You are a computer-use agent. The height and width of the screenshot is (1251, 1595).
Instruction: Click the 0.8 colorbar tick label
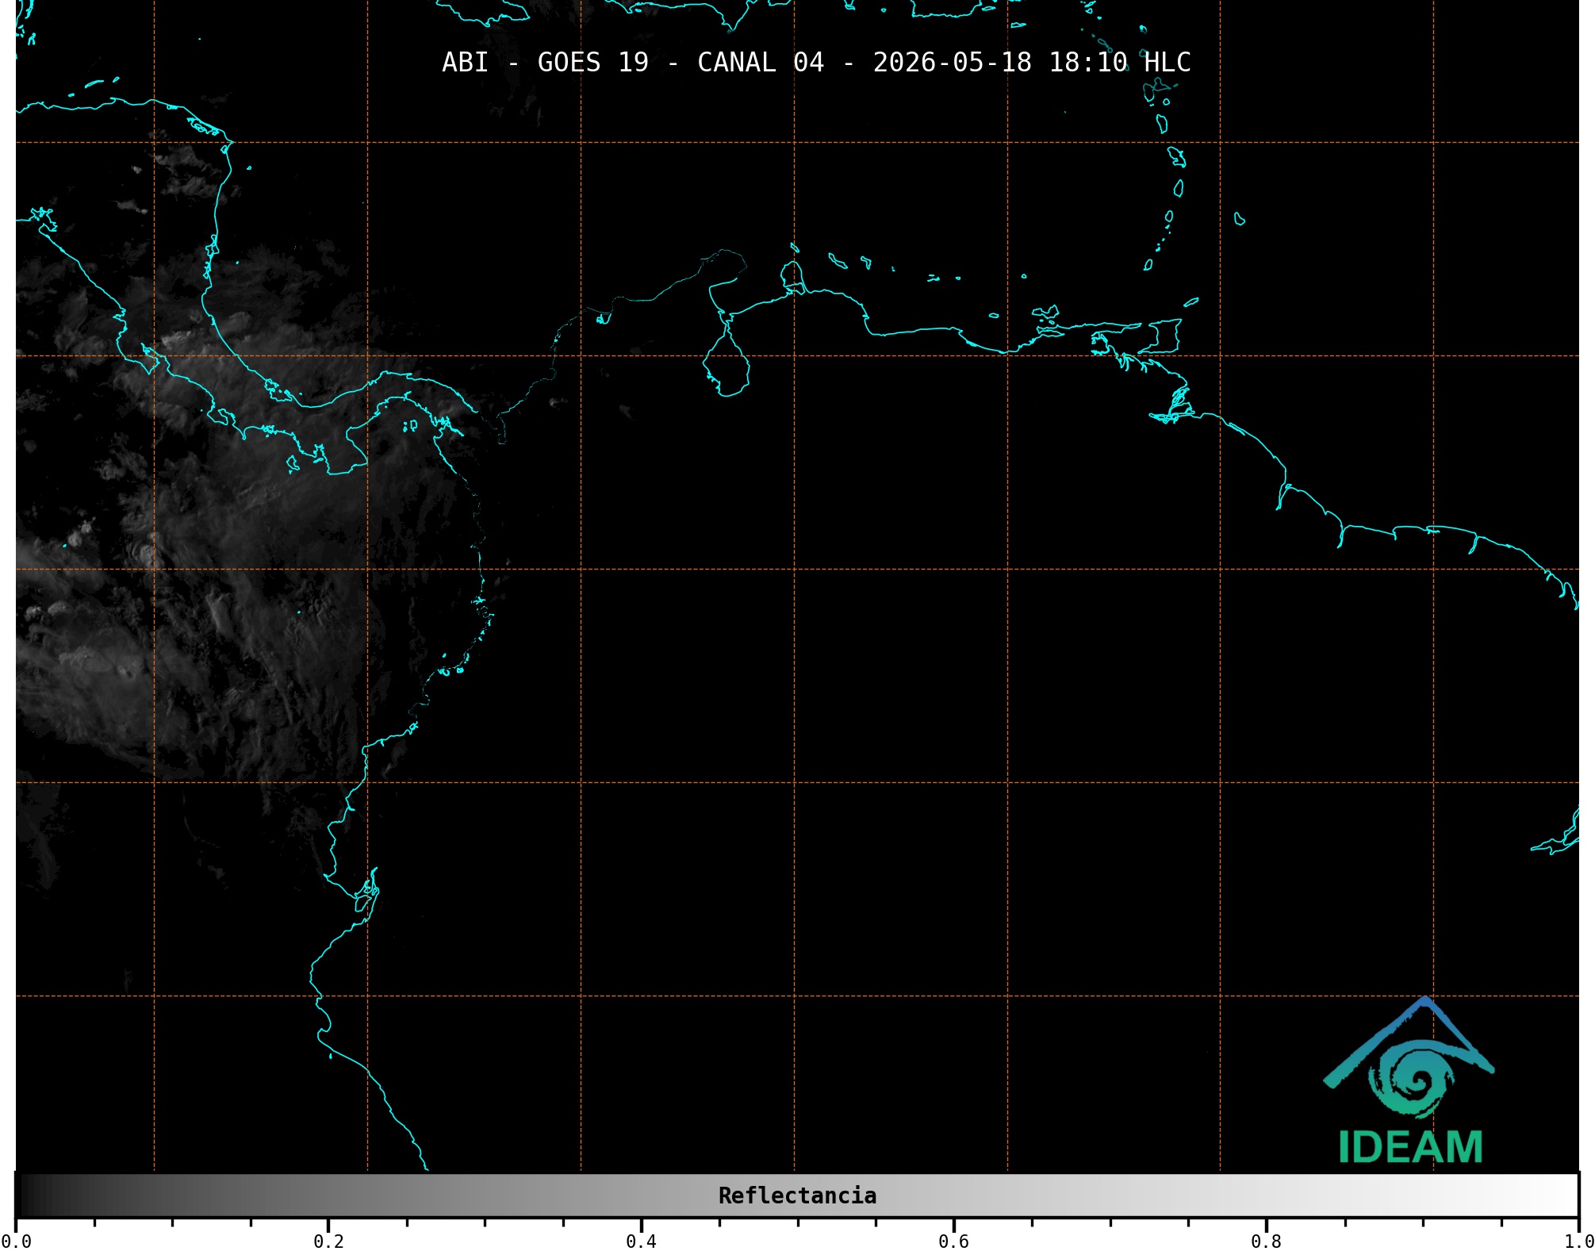(1266, 1241)
